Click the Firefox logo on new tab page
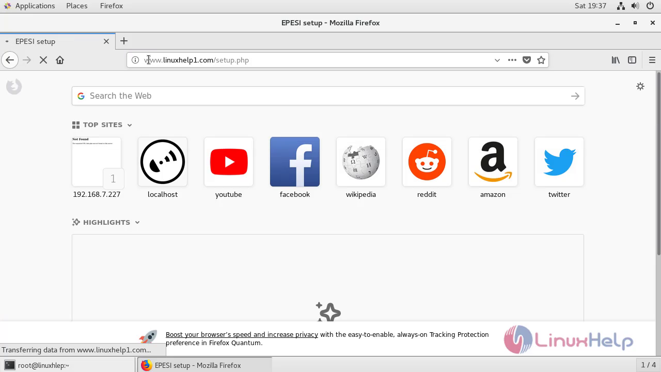 14,86
